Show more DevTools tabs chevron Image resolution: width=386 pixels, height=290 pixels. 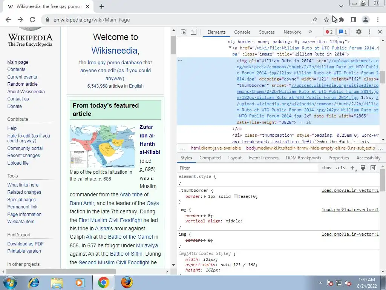pyautogui.click(x=310, y=32)
